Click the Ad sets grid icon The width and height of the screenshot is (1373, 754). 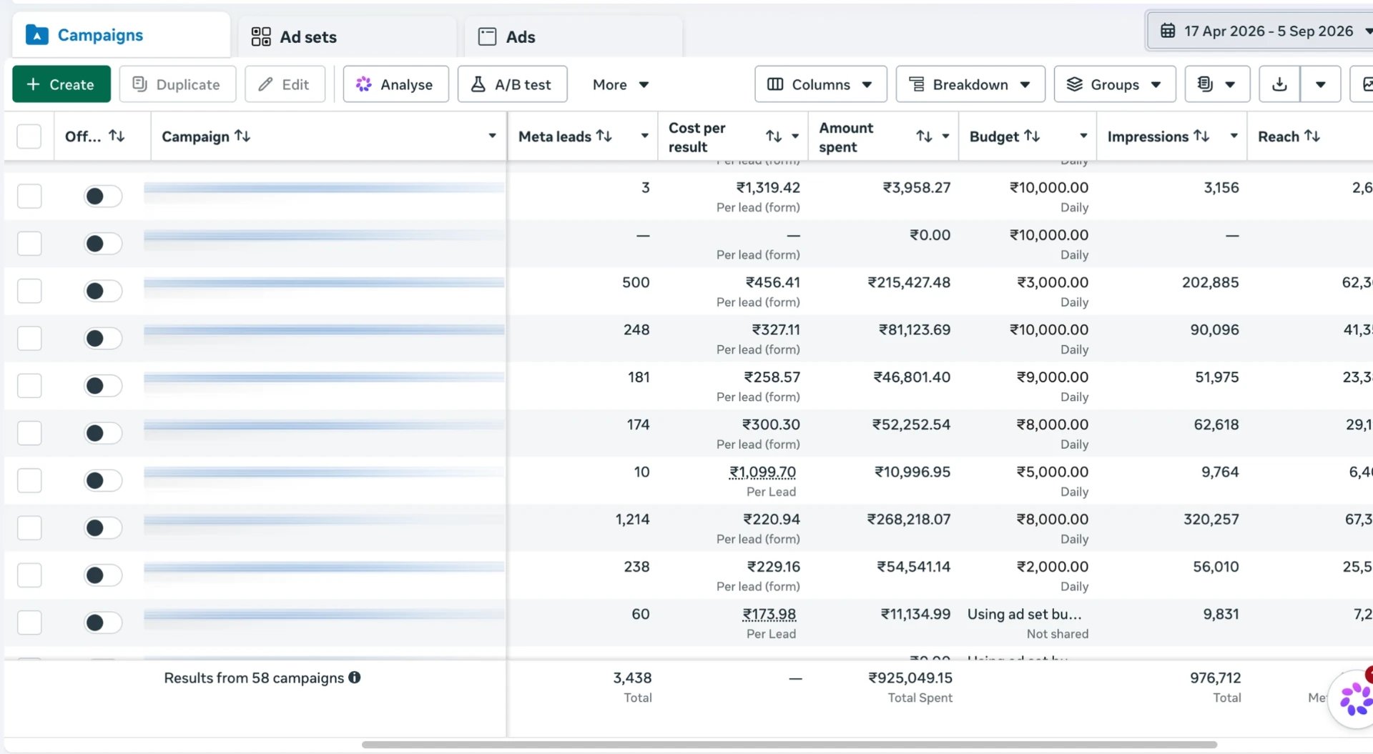(x=261, y=36)
